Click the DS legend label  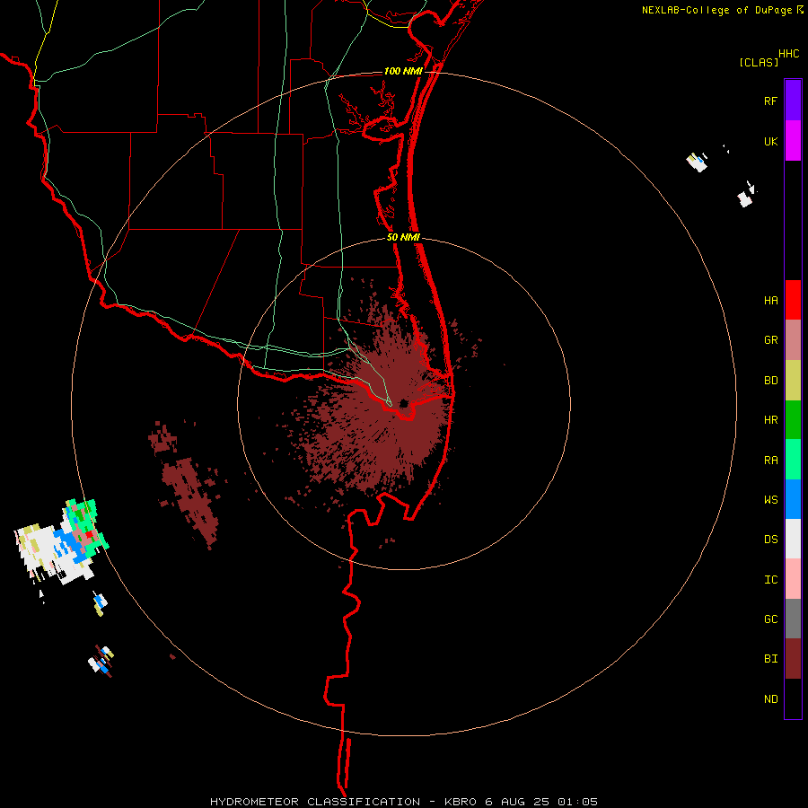coord(770,540)
